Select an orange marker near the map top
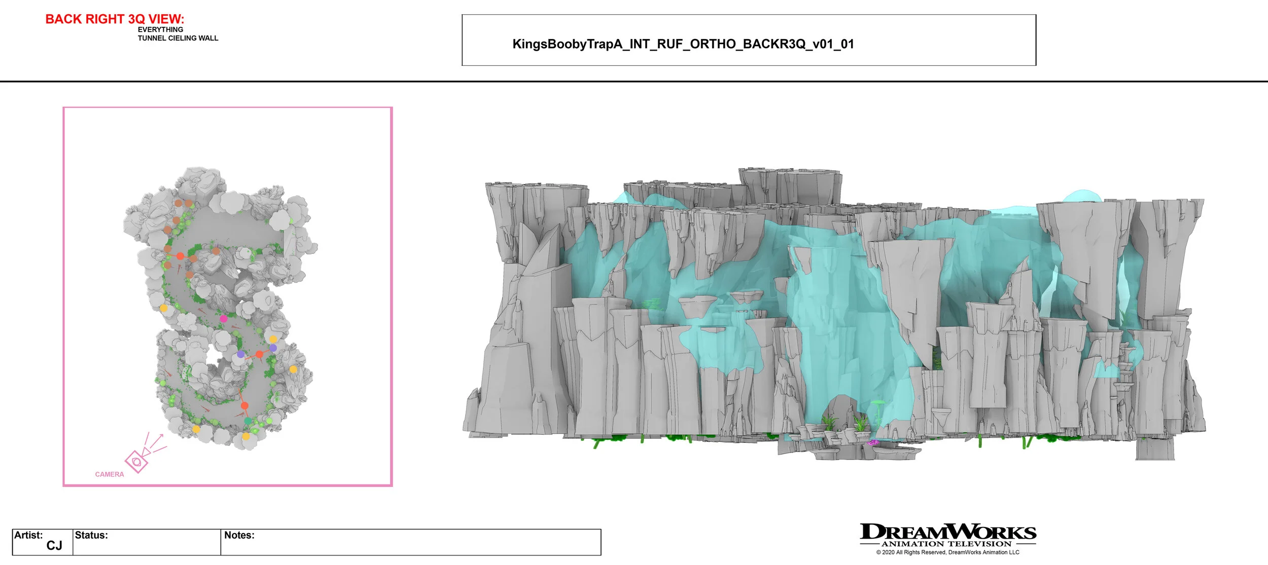This screenshot has height=565, width=1268. (179, 203)
